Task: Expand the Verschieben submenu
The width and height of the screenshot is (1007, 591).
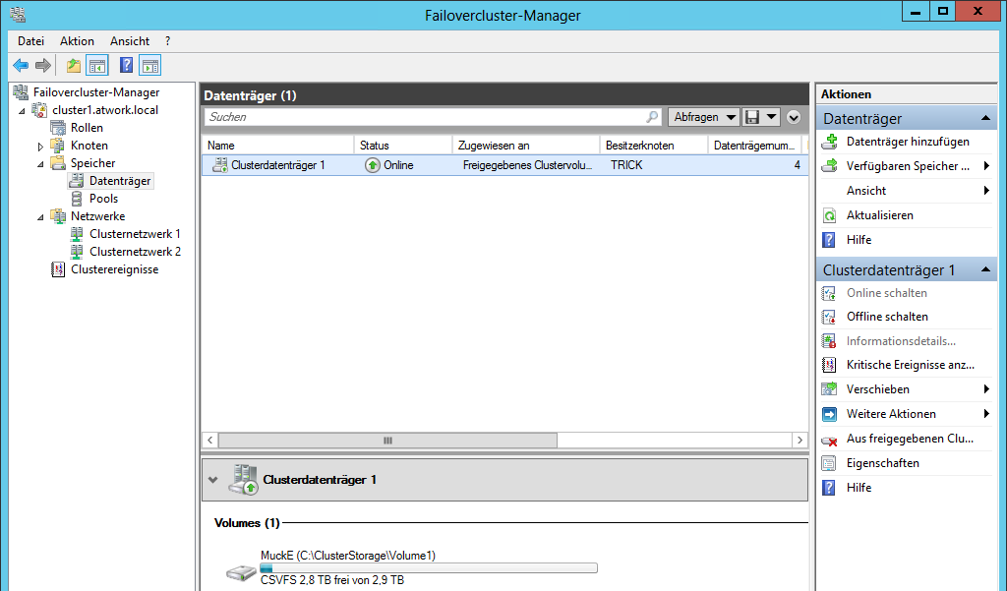Action: [x=985, y=389]
